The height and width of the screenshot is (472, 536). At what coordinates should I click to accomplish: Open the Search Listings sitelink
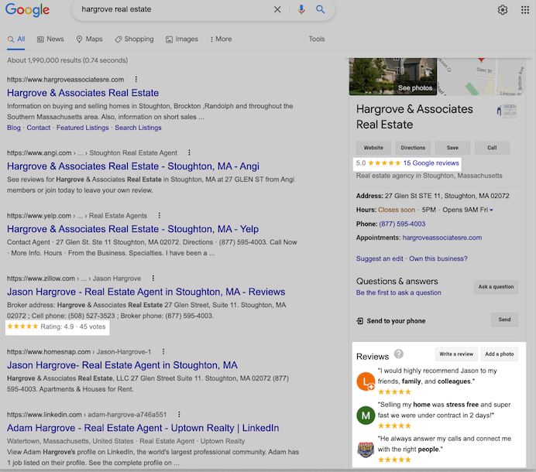click(x=138, y=128)
